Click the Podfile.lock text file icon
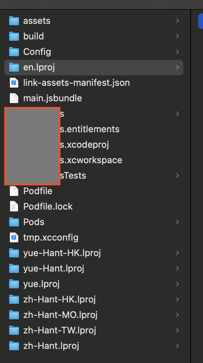This screenshot has height=363, width=203. click(x=14, y=206)
